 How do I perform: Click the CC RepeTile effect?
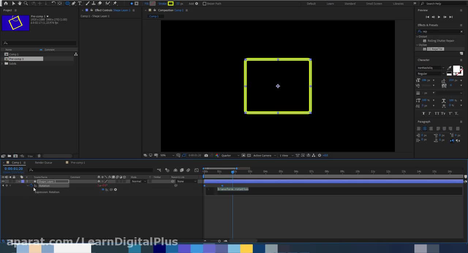(x=435, y=49)
